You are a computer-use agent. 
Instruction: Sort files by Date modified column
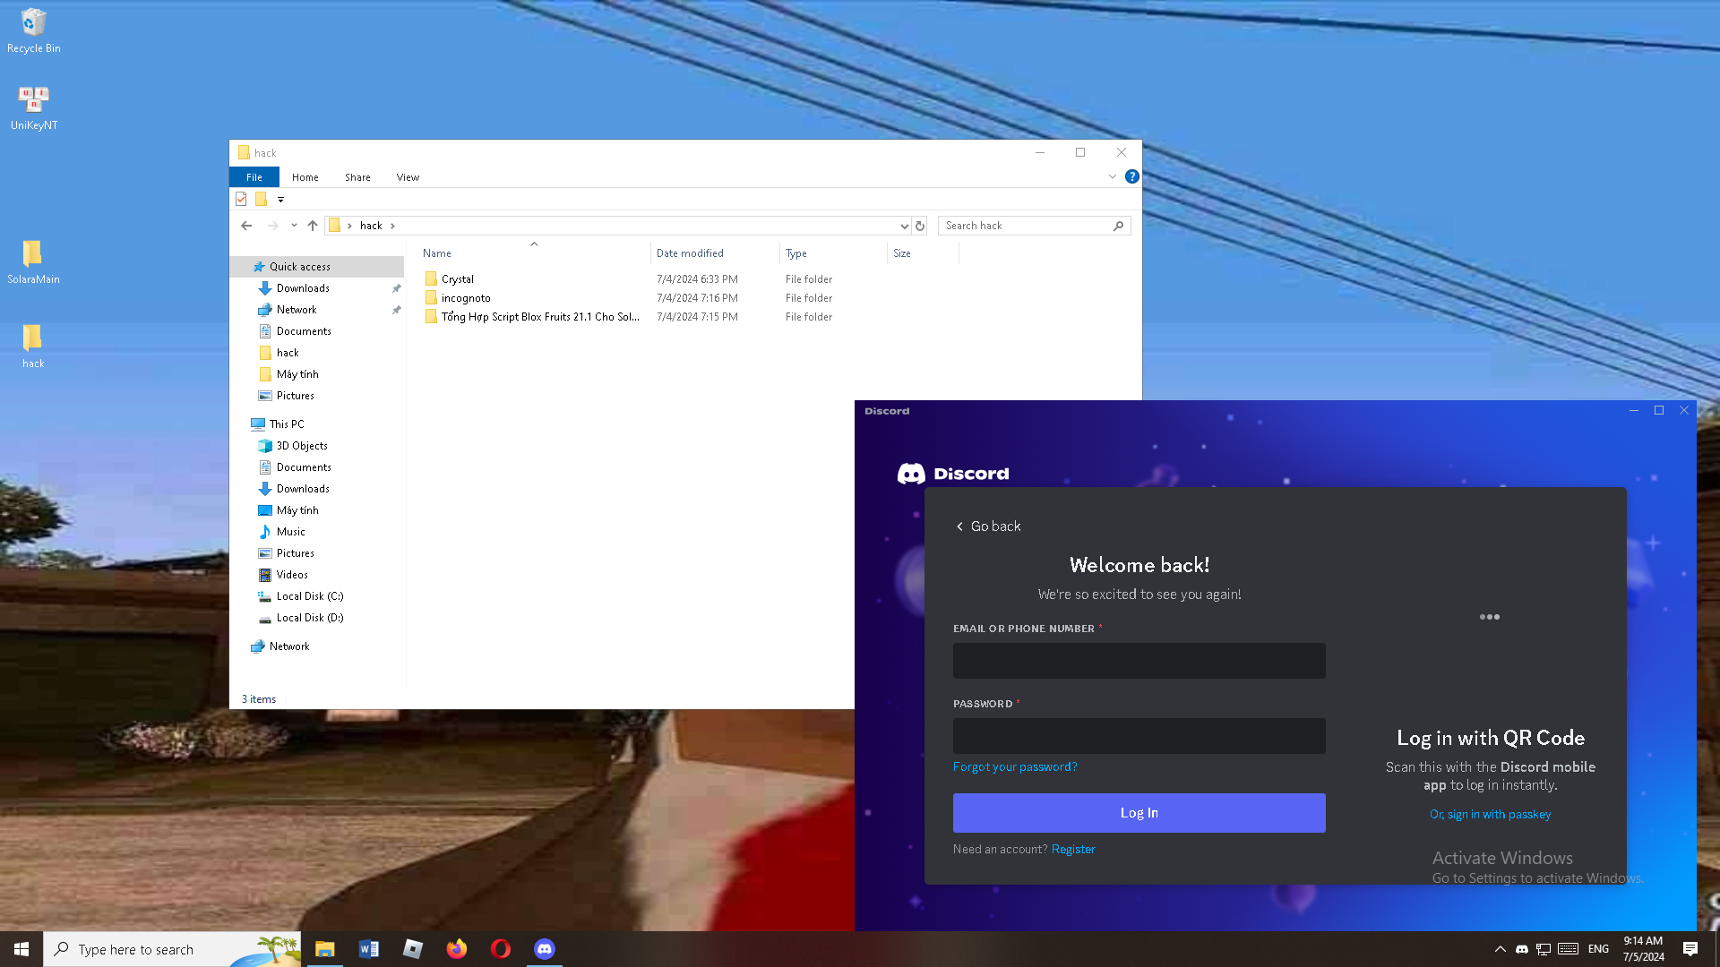click(x=715, y=253)
